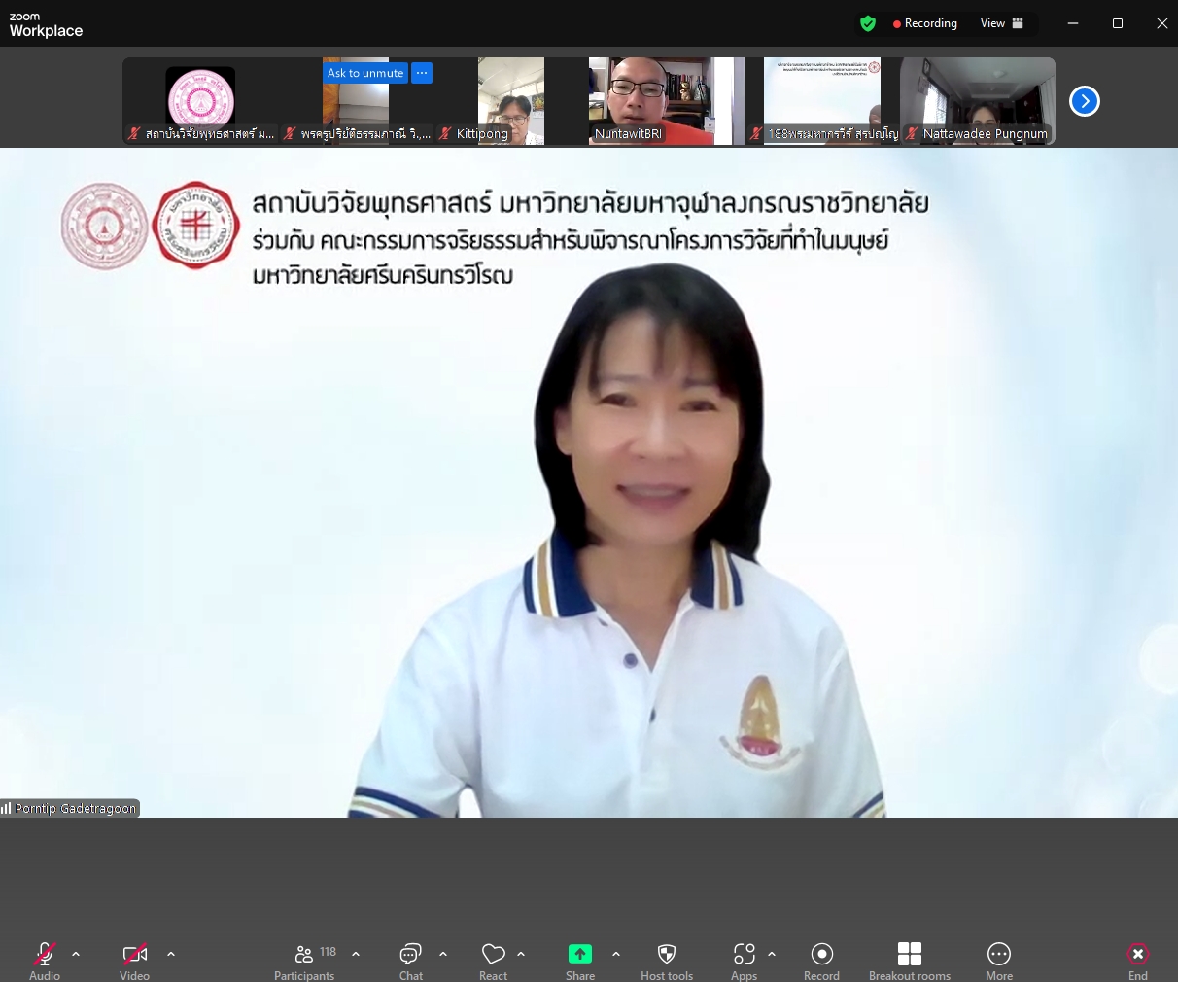Expand share options caret beside Share

point(616,954)
